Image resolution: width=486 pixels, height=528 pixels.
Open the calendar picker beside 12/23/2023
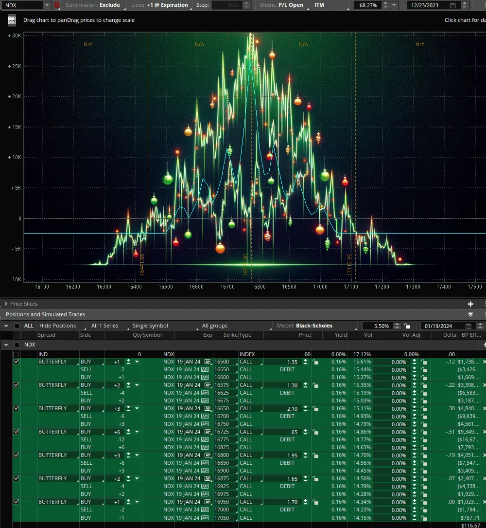pyautogui.click(x=453, y=5)
